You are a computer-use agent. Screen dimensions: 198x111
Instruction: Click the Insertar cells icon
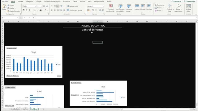tap(137, 6)
